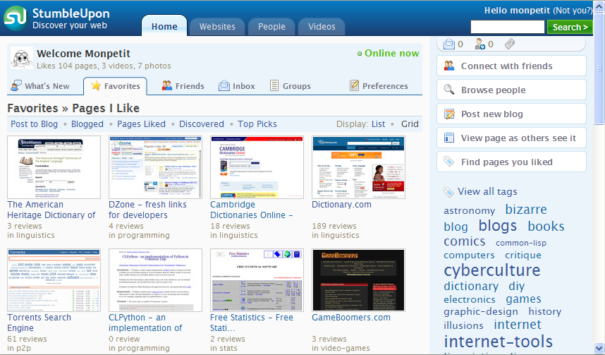Click the Friends tab people icon

[167, 86]
